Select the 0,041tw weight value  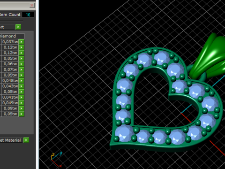(10, 97)
